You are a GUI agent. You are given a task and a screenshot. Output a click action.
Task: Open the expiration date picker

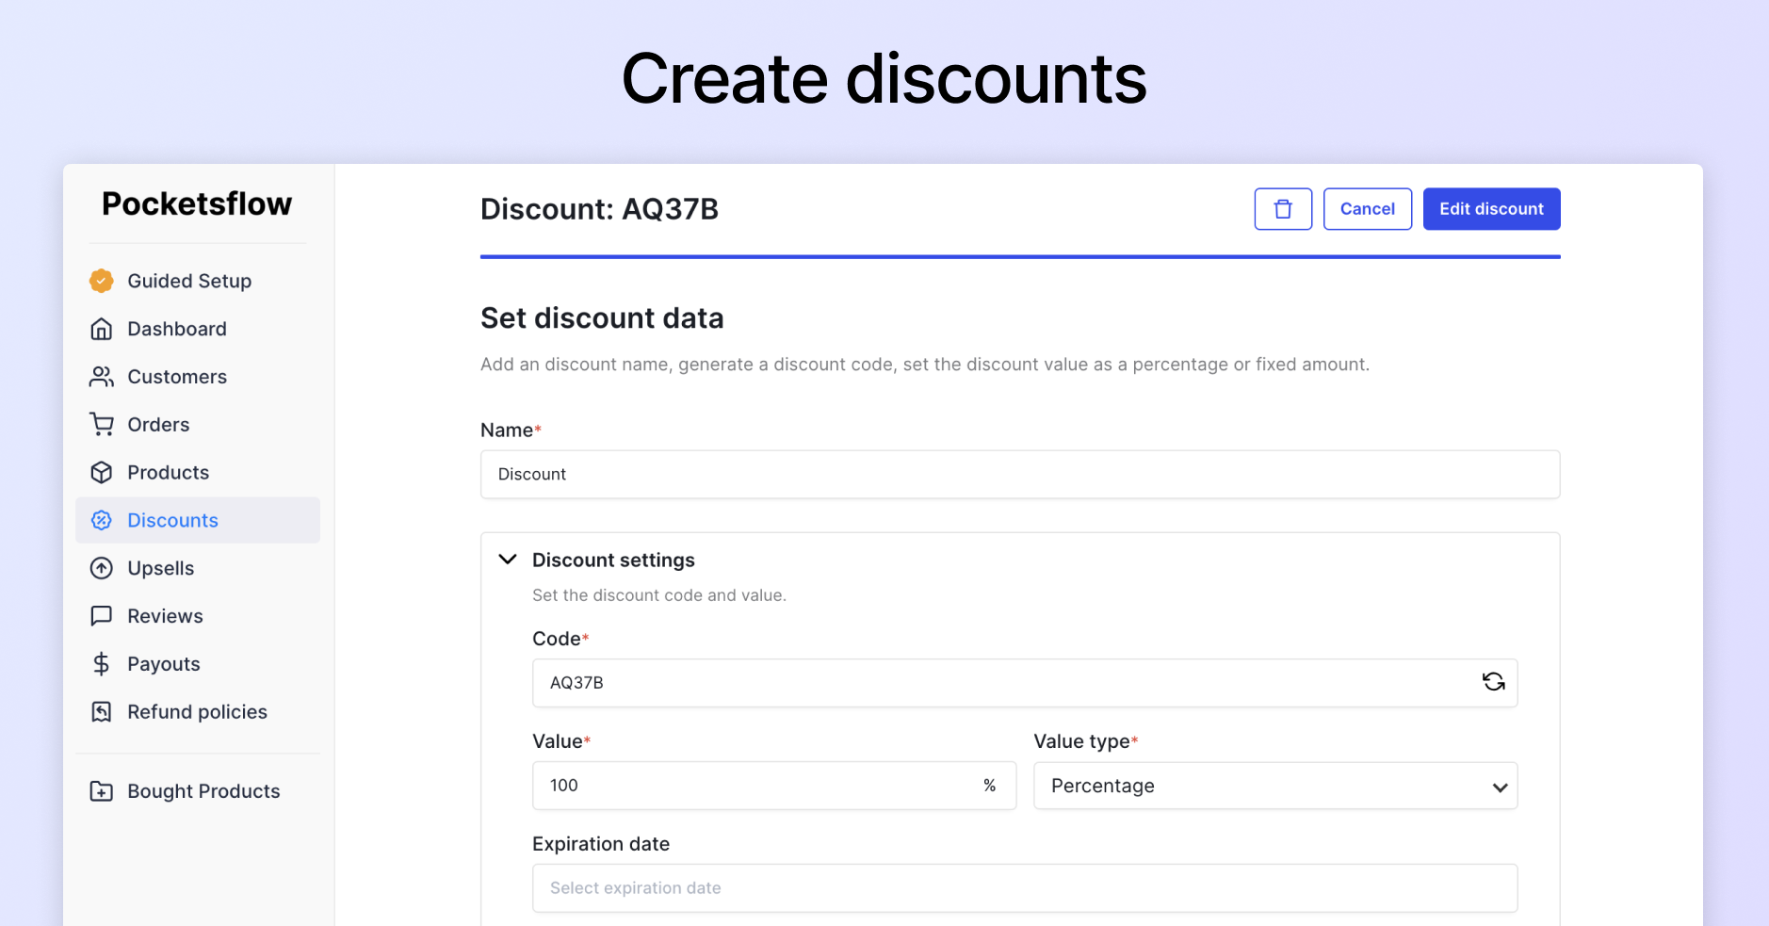click(1025, 888)
